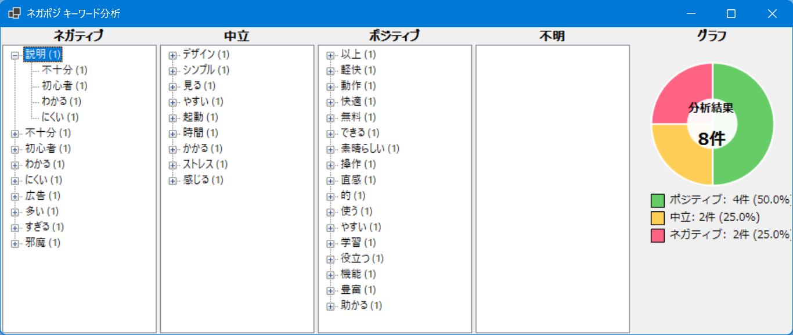
Task: Select child item 不十分 (1) under 説明
Action: point(64,70)
